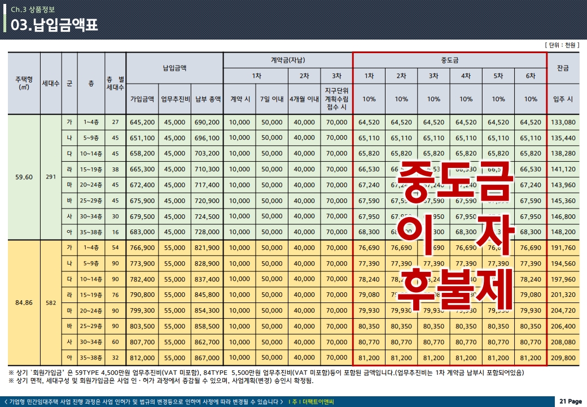Select the '계약금(자납)' column group header
The image size is (587, 407).
coord(288,60)
